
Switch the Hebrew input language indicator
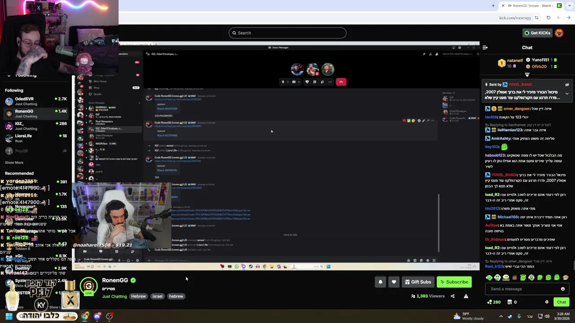click(x=530, y=316)
